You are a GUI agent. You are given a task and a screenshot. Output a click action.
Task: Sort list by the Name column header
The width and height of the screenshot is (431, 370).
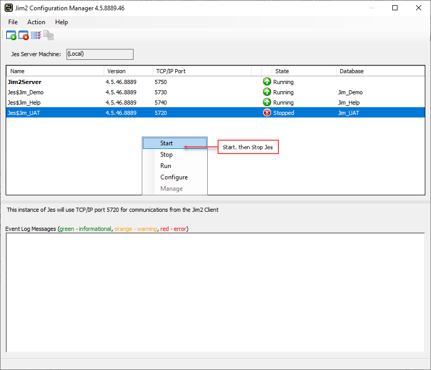[x=18, y=71]
